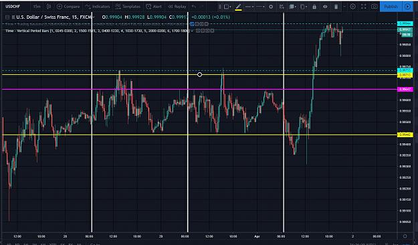Viewport: 418px width, 245px height.
Task: Open indicator Templates menu
Action: click(x=128, y=7)
